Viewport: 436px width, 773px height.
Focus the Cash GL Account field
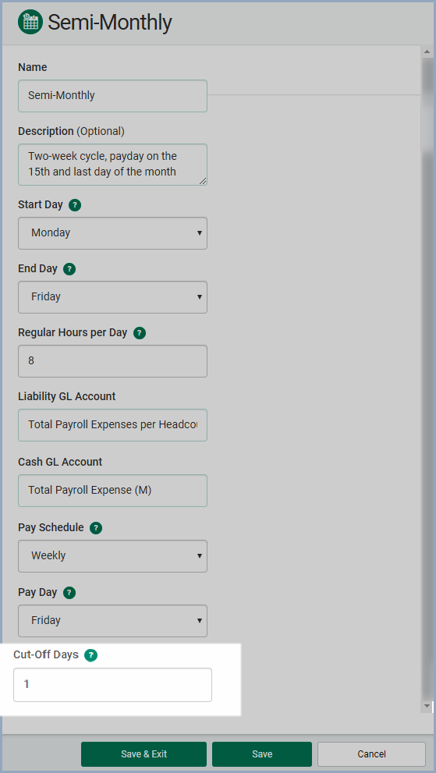(x=112, y=491)
